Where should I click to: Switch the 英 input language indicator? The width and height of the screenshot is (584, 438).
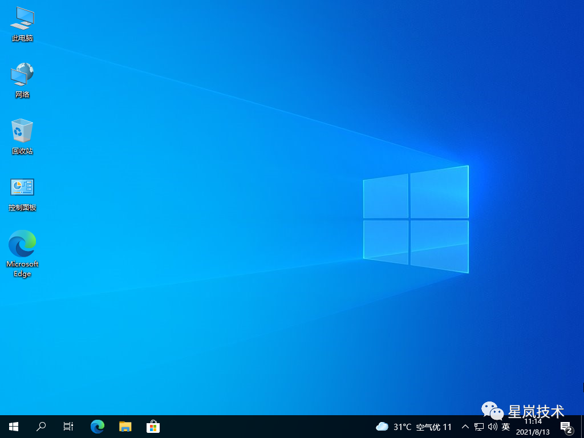coord(506,426)
